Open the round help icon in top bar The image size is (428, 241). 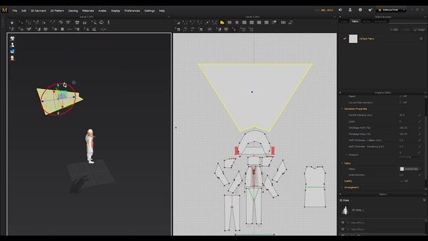coord(360,10)
